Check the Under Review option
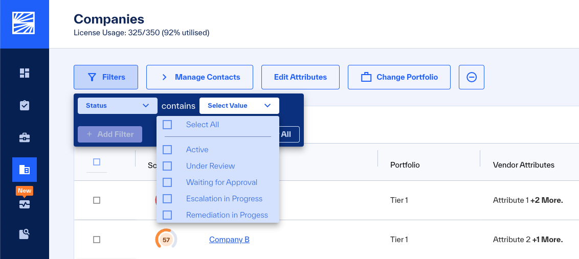 click(x=167, y=166)
